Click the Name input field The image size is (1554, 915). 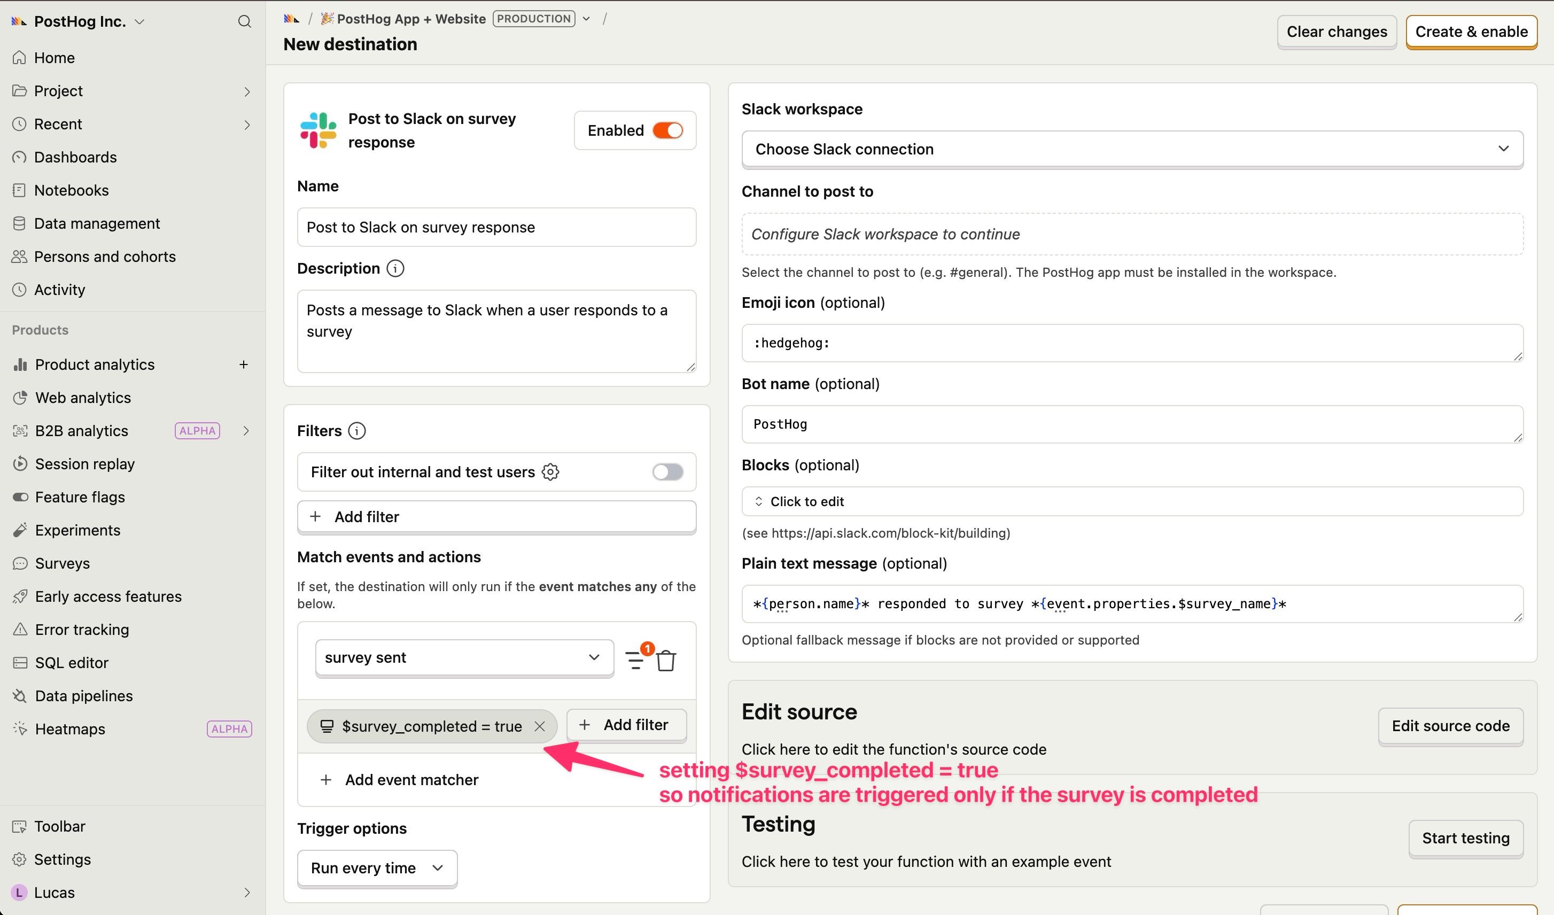click(496, 228)
